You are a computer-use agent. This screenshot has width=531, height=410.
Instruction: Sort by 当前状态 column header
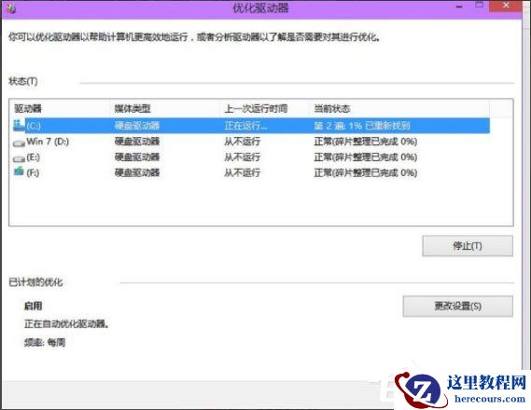point(332,109)
